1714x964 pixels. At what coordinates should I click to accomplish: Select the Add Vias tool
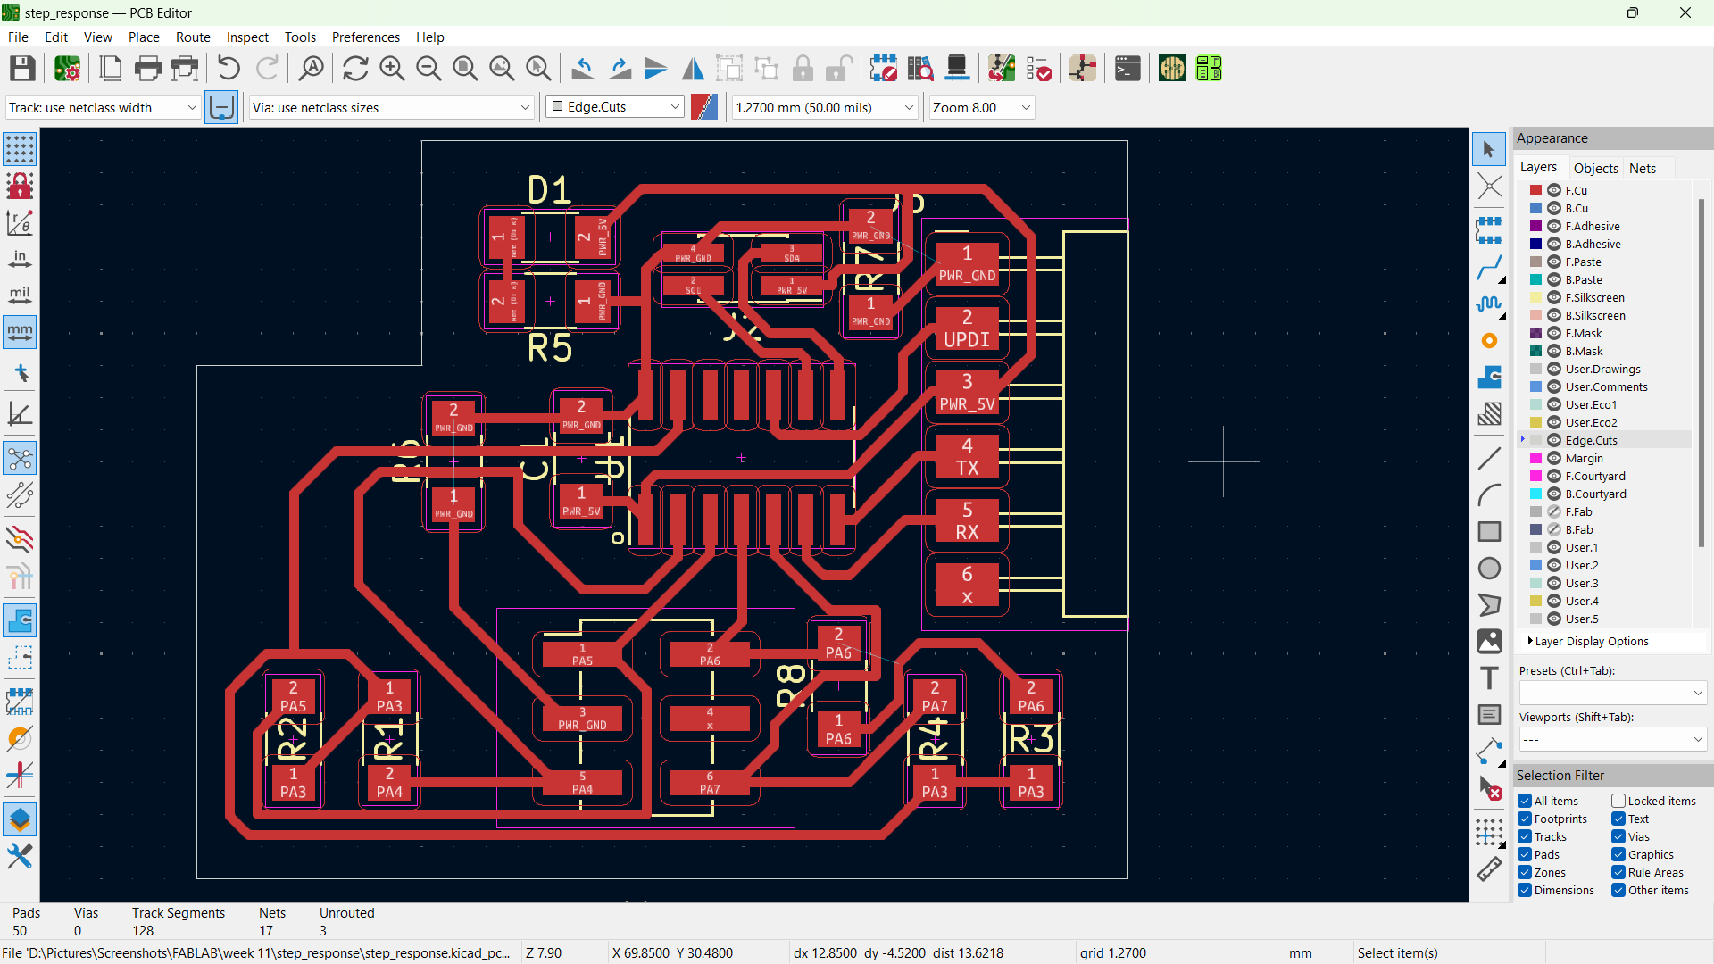1488,341
